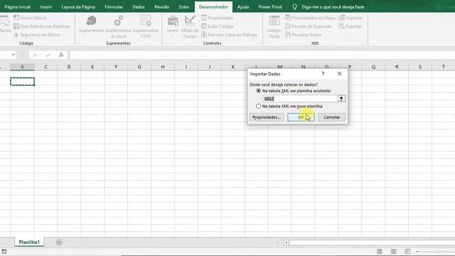Click the zoom out minus button
Screen dimensions: 455x256
(417, 252)
